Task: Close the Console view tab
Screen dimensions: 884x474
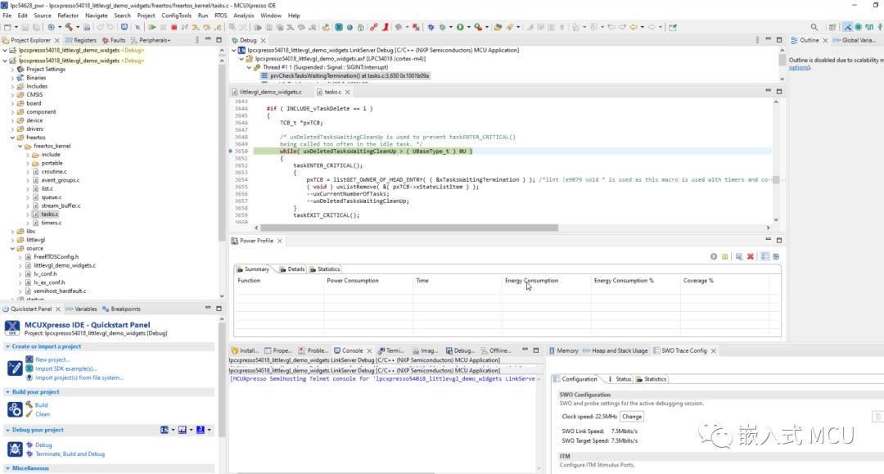Action: click(369, 350)
